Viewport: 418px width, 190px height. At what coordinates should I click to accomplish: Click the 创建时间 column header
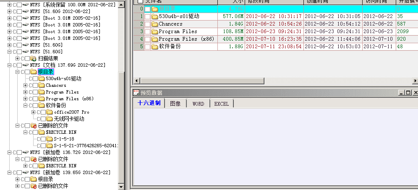click(x=319, y=2)
